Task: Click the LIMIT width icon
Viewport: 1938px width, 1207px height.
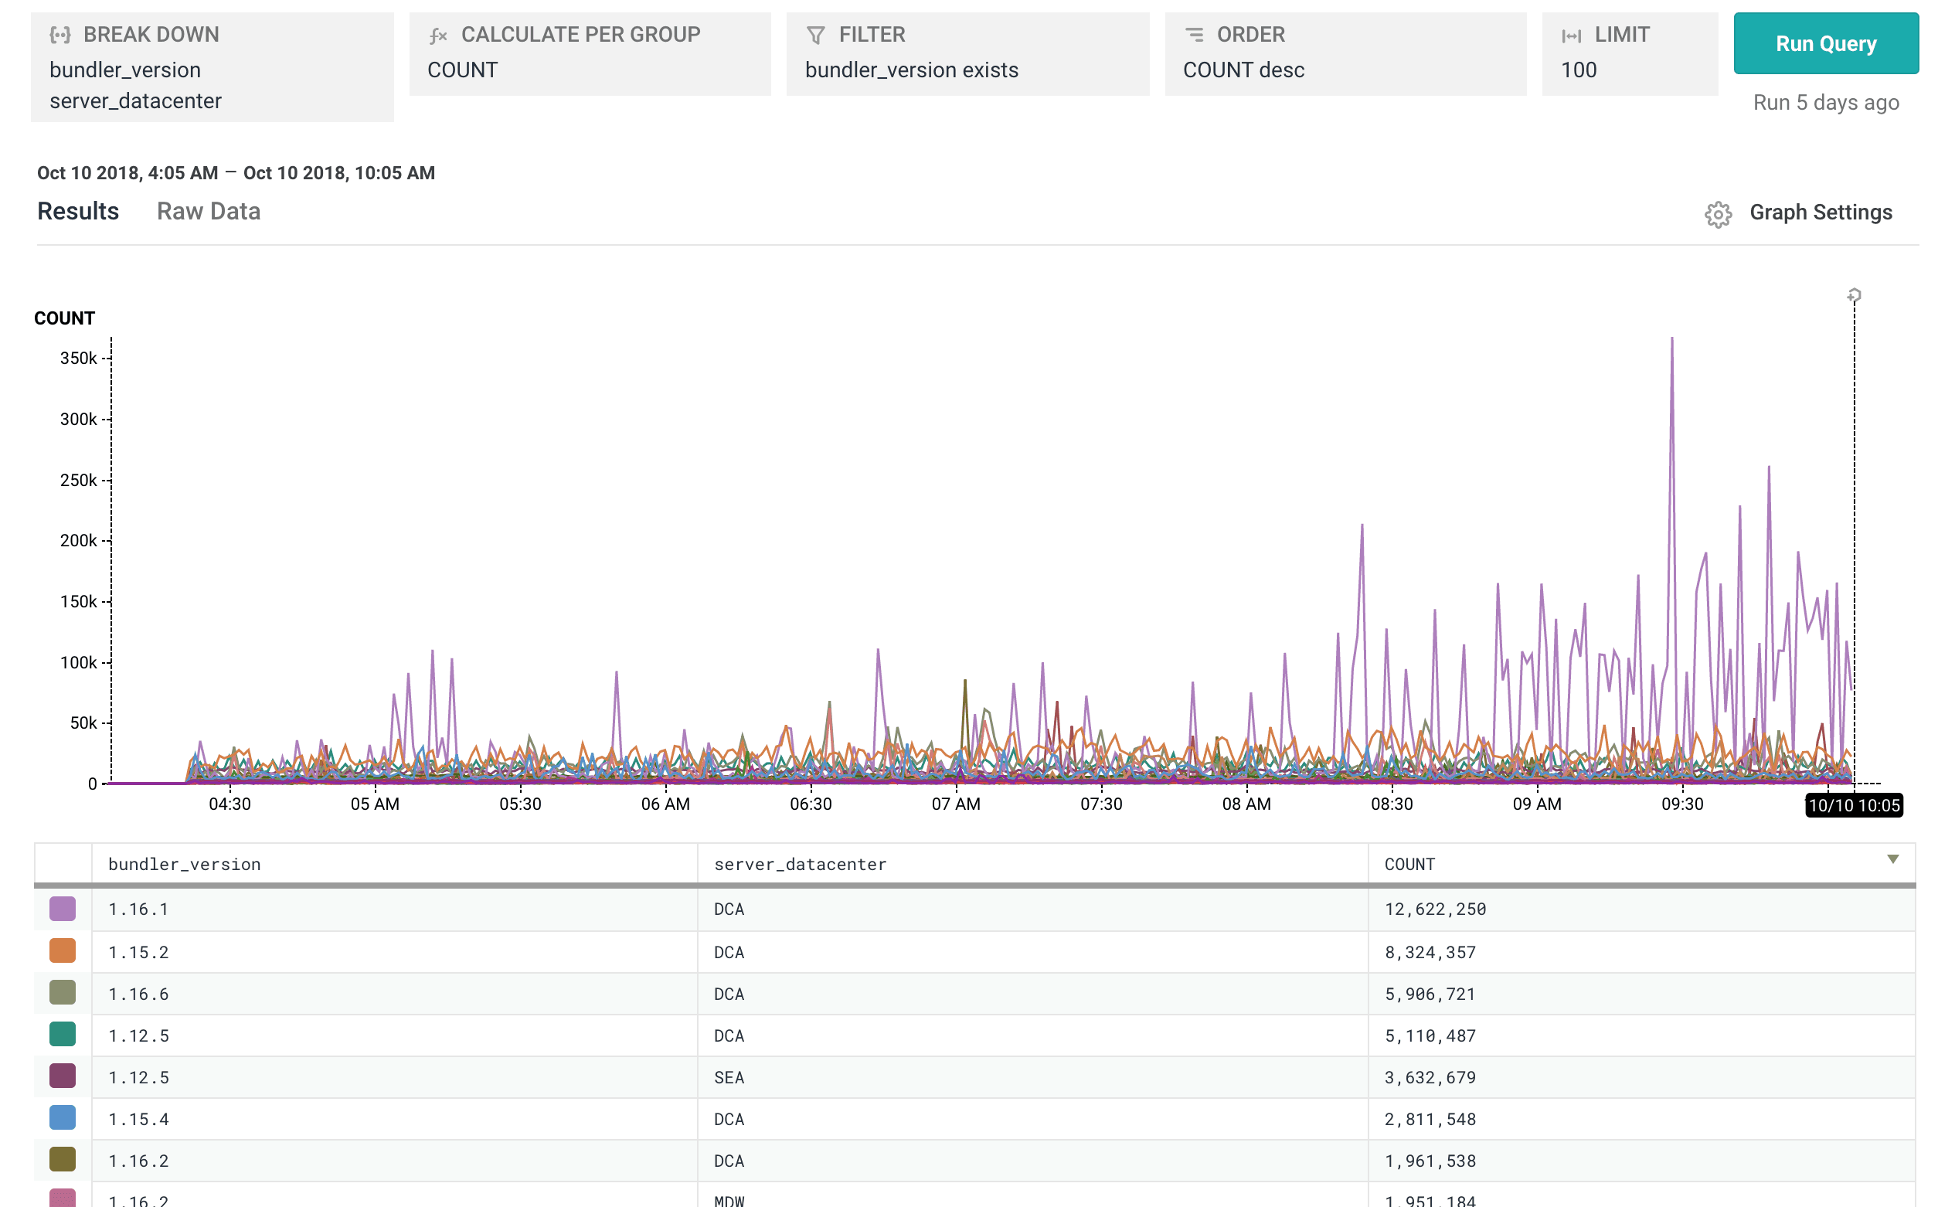Action: click(x=1571, y=34)
